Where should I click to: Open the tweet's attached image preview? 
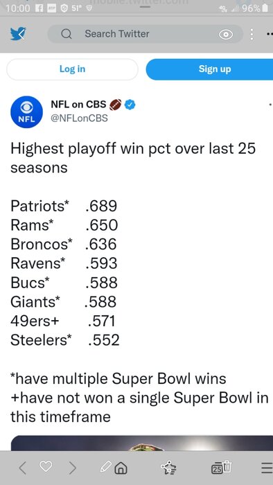142,443
